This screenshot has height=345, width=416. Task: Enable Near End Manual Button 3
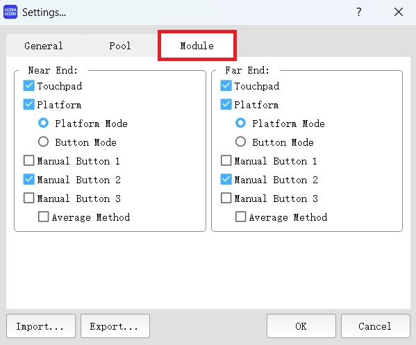[x=29, y=198]
